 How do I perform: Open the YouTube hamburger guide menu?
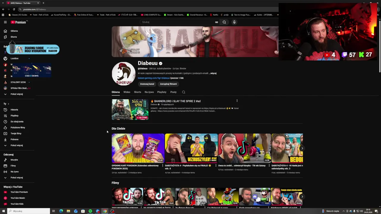(x=5, y=22)
